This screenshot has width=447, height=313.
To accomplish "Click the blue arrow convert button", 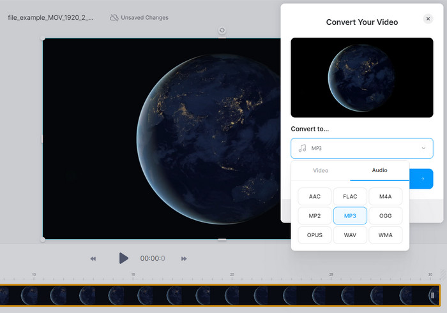I will (x=421, y=179).
